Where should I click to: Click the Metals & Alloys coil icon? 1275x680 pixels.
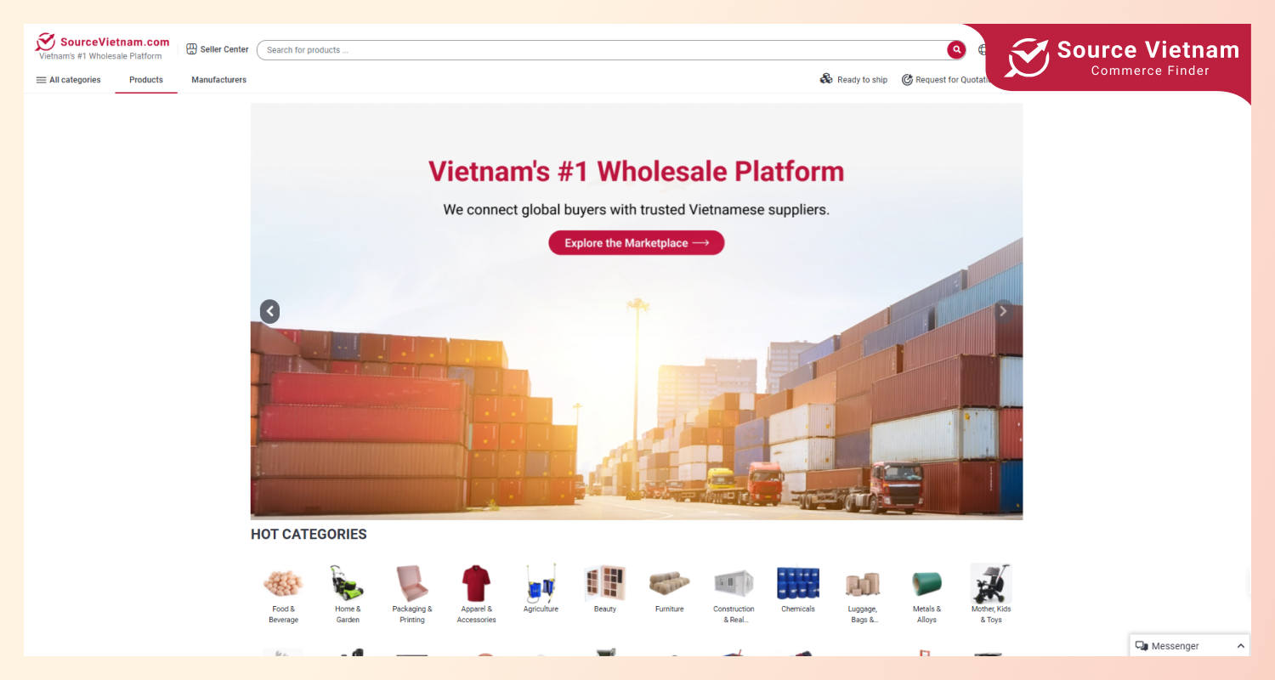[926, 583]
